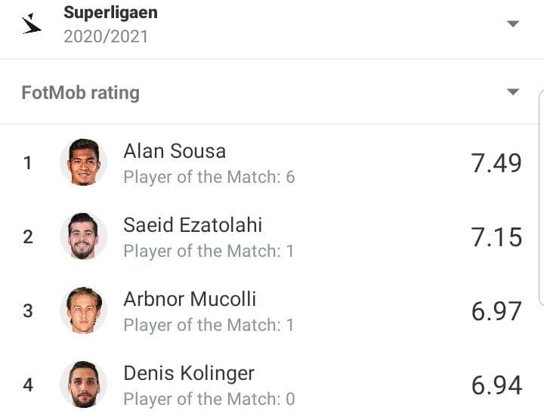Viewport: 544px width, 420px height.
Task: Click the 7.15 rating value
Action: tap(496, 237)
